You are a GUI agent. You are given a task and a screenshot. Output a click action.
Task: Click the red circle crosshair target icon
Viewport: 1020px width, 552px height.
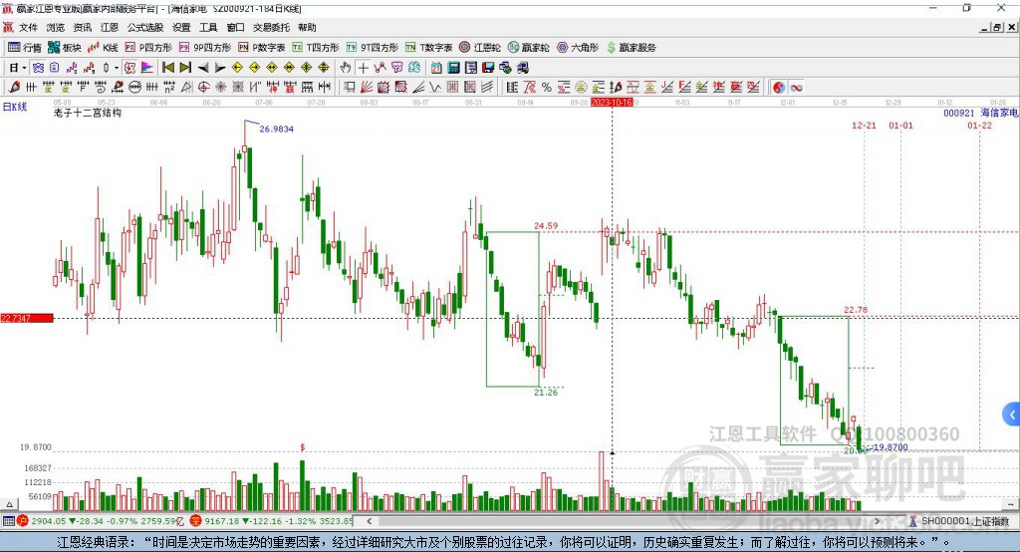pos(203,87)
